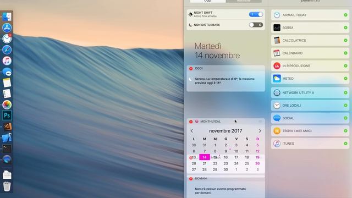Switch to the Oggi tab
This screenshot has width=352, height=198.
(208, 1)
